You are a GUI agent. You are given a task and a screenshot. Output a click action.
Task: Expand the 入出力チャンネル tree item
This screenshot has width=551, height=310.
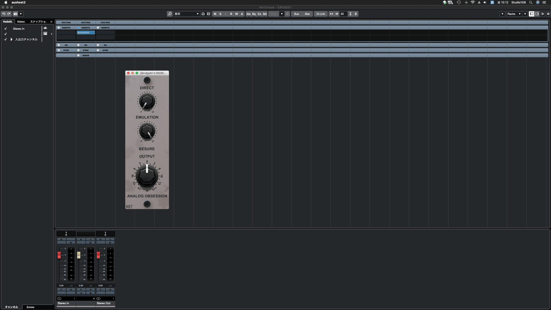pyautogui.click(x=11, y=39)
